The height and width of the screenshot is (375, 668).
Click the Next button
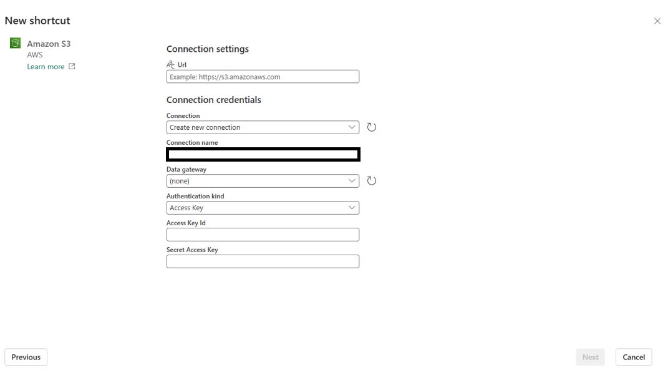(591, 357)
